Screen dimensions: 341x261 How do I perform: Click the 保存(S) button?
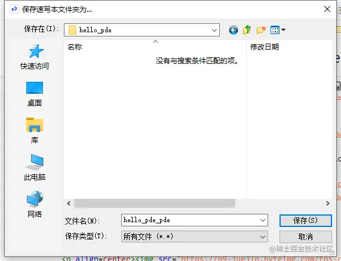(306, 220)
